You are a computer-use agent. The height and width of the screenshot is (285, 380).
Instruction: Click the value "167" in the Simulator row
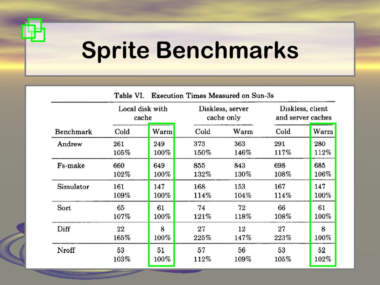280,186
